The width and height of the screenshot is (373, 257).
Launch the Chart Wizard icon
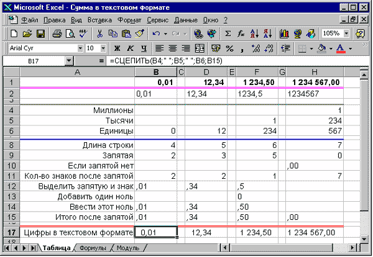284,34
